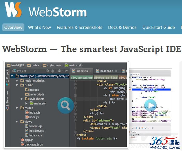
Task: Select package.json file
Action: pos(32,144)
